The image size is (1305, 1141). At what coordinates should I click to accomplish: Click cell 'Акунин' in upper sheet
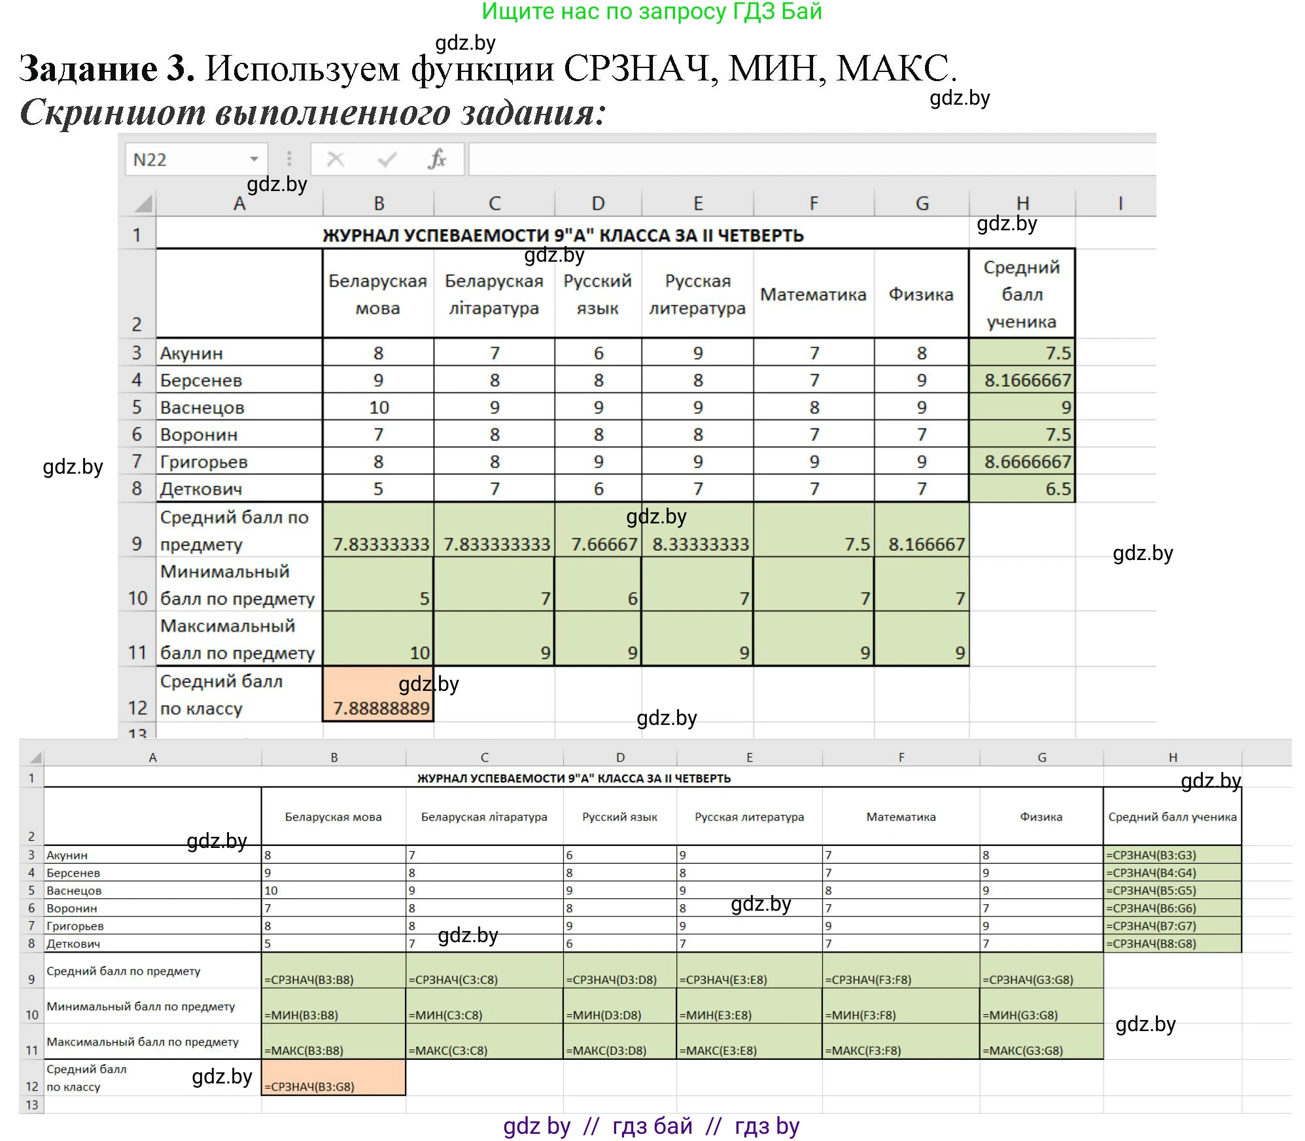coord(239,353)
